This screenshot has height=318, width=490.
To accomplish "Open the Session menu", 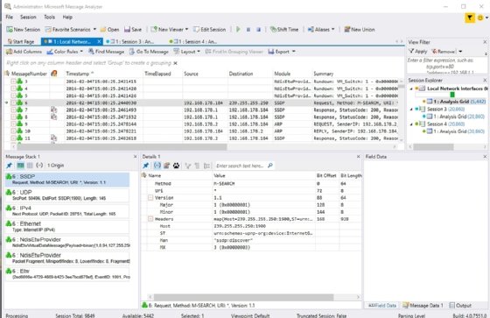I will (28, 17).
